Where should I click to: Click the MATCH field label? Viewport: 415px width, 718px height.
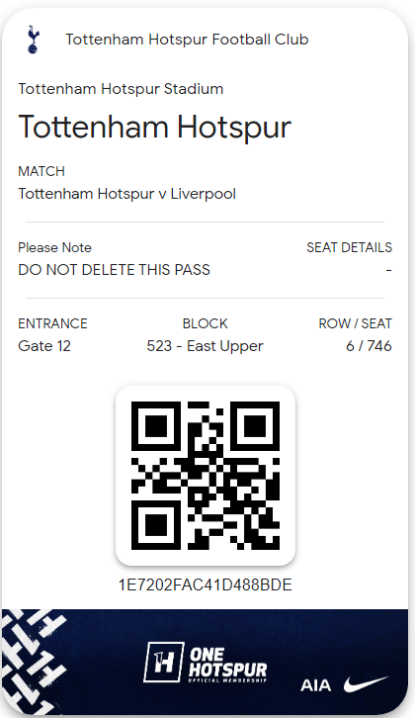41,171
